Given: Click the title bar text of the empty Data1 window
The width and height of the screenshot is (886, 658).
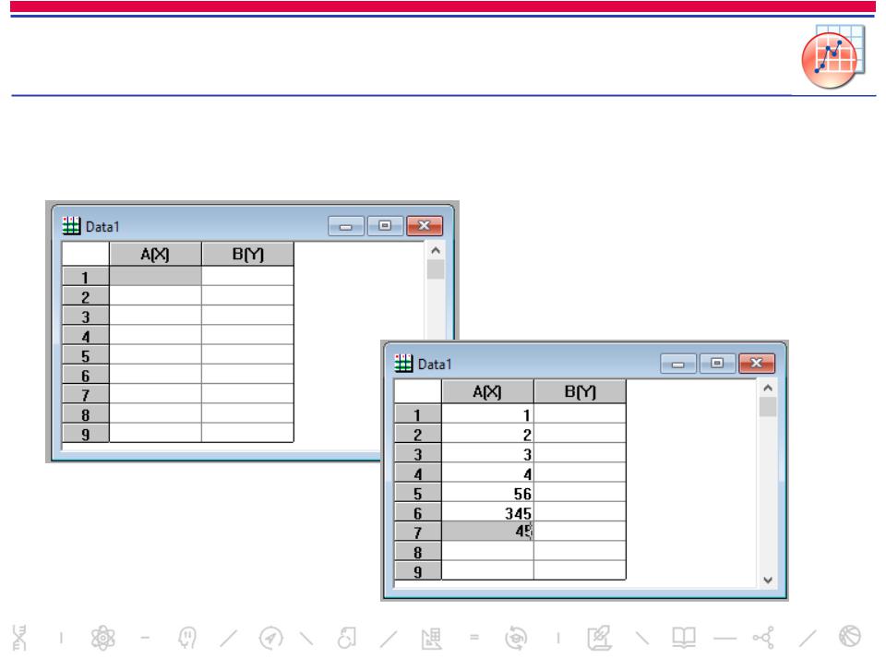Looking at the screenshot, I should pyautogui.click(x=102, y=227).
